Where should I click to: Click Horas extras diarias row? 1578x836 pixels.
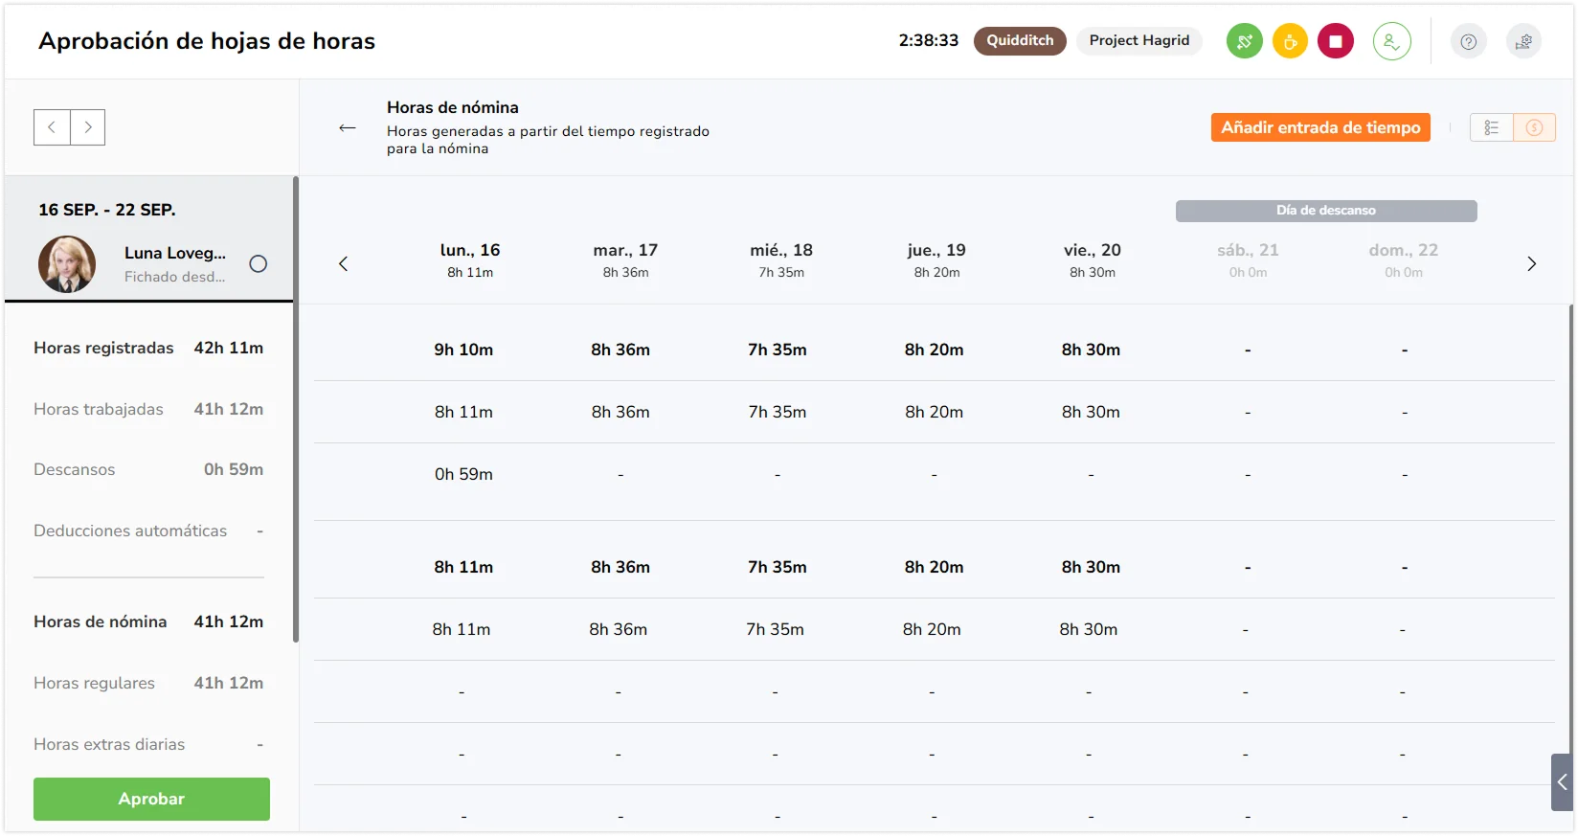coord(148,744)
